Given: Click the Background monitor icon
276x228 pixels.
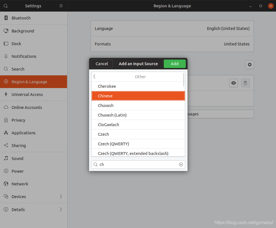Looking at the screenshot, I should [6, 31].
